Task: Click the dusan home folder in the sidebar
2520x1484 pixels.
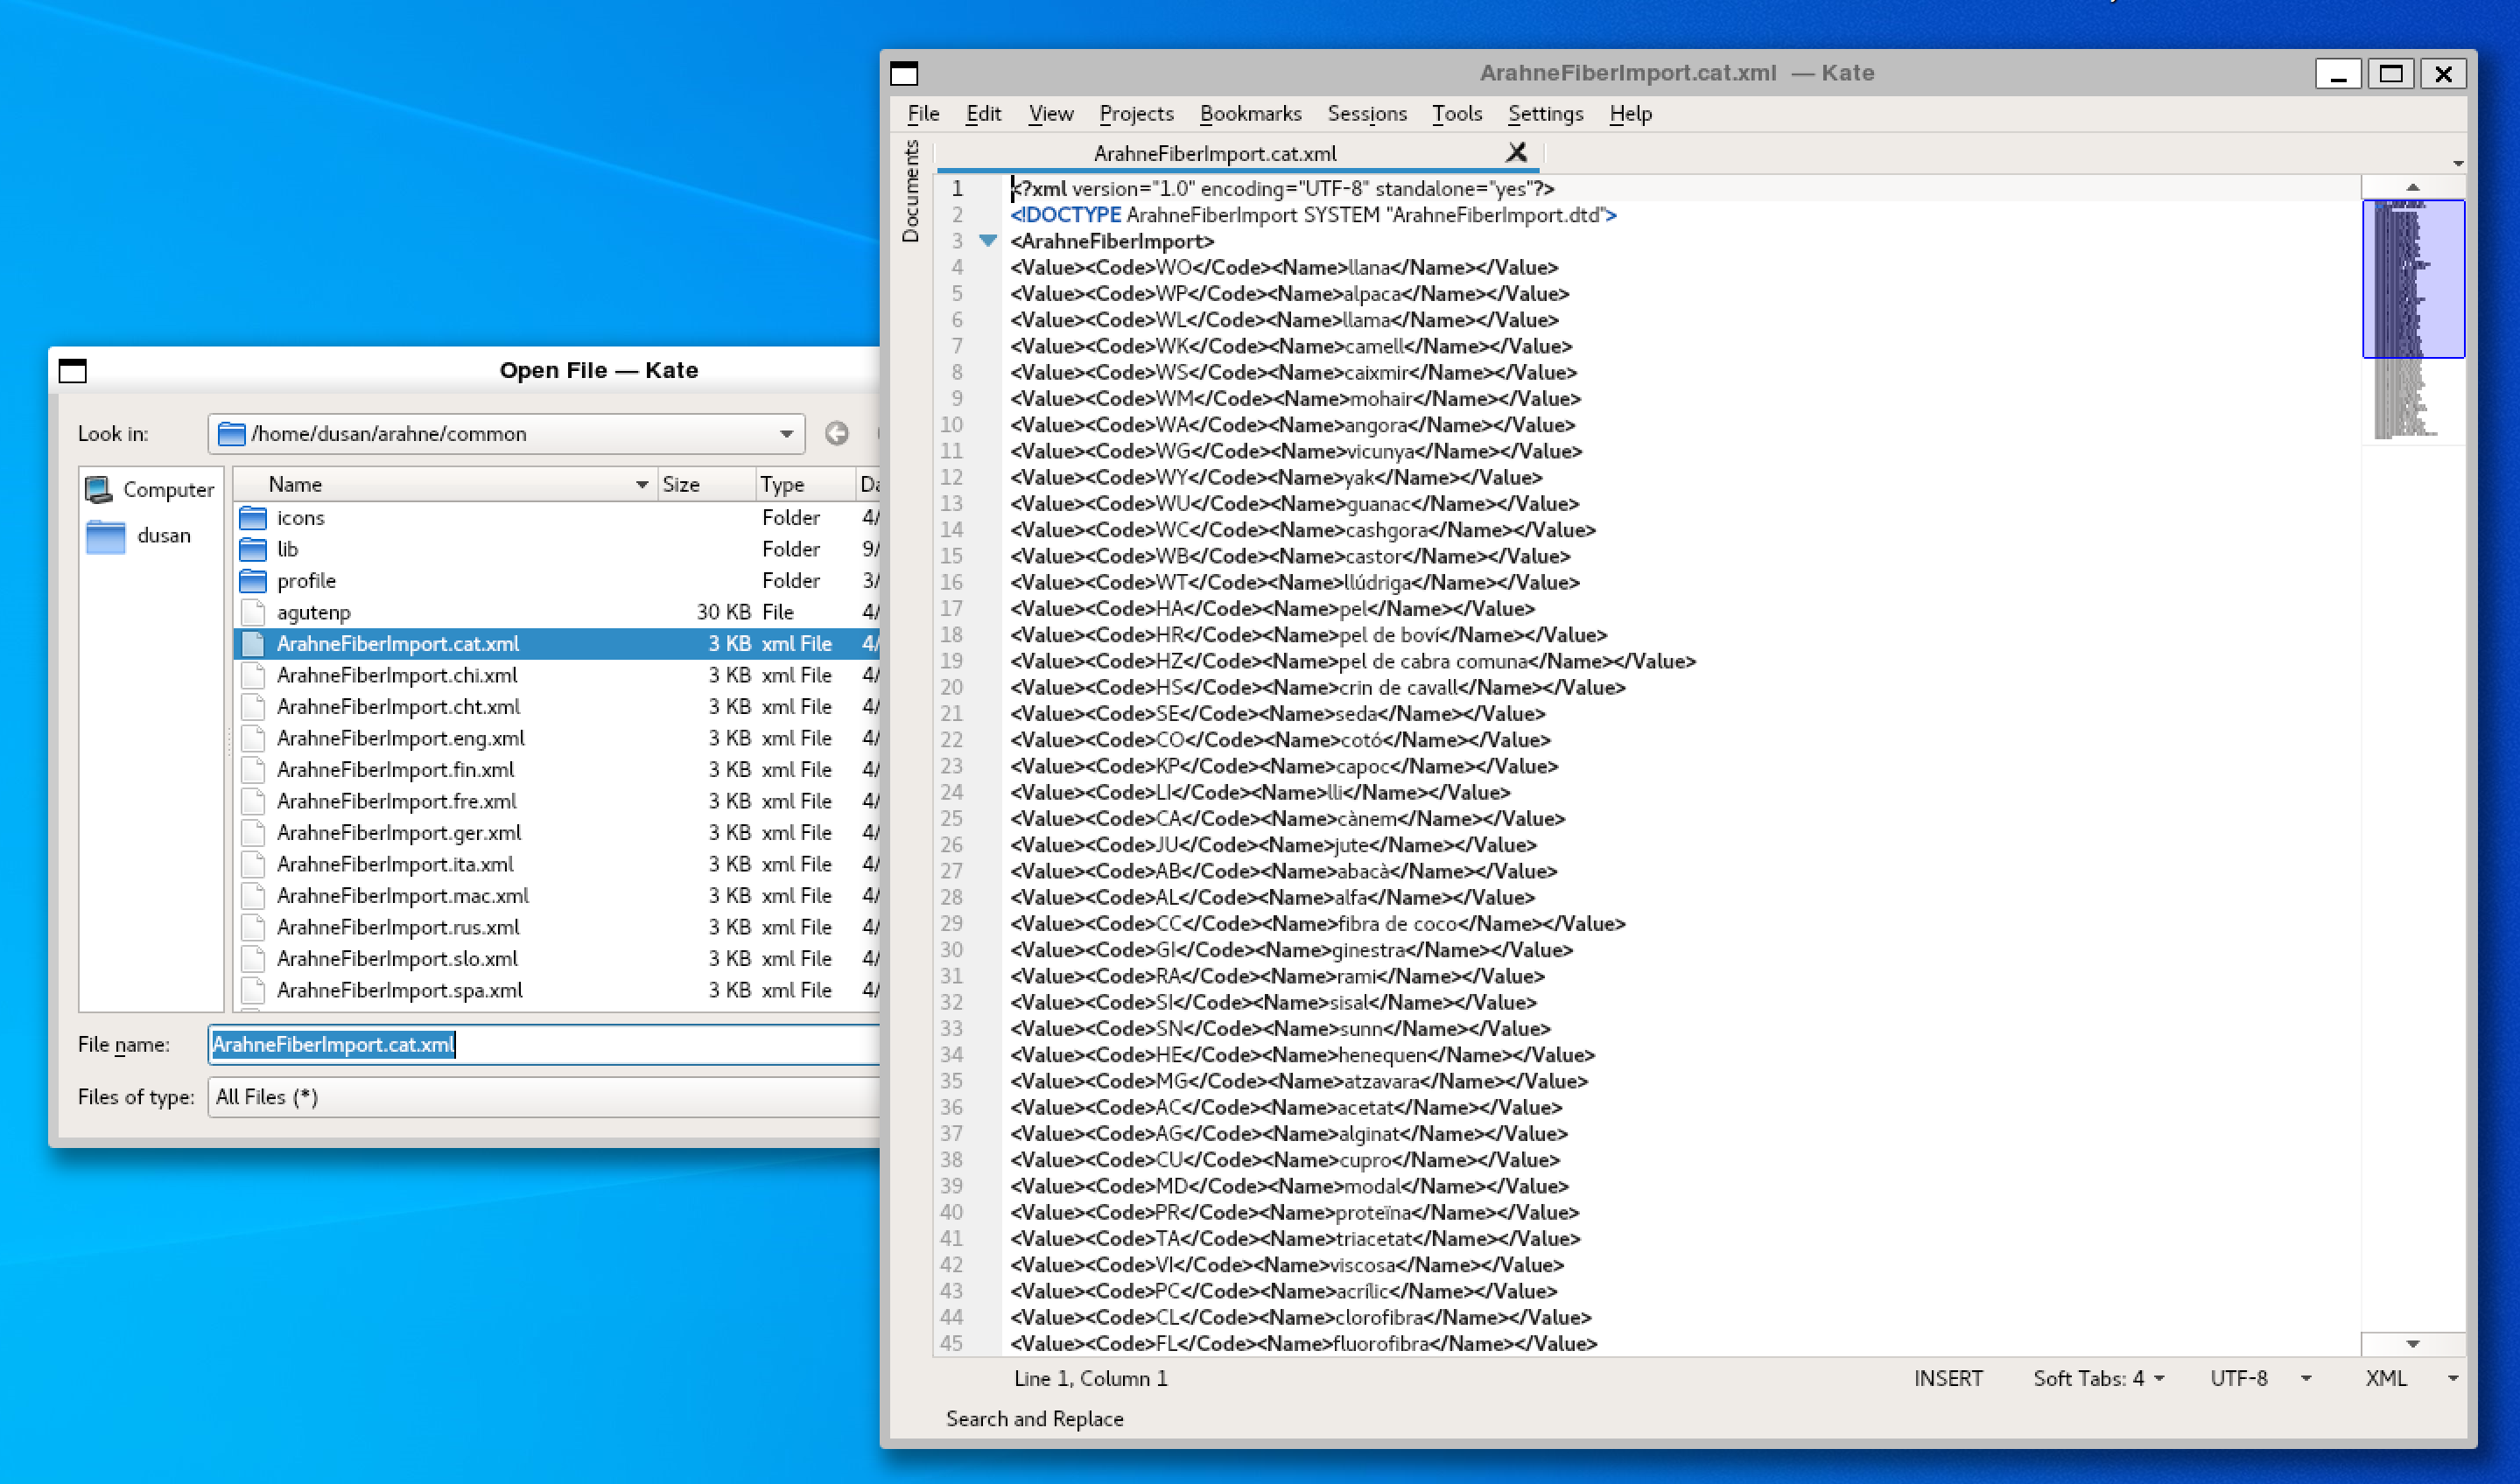Action: 164,535
